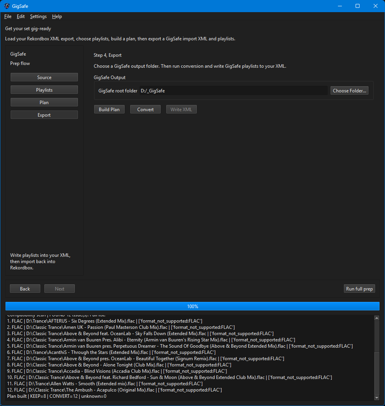Screen dimensions: 385x406
Task: Maximize the GigSafe window
Action: tap(358, 6)
